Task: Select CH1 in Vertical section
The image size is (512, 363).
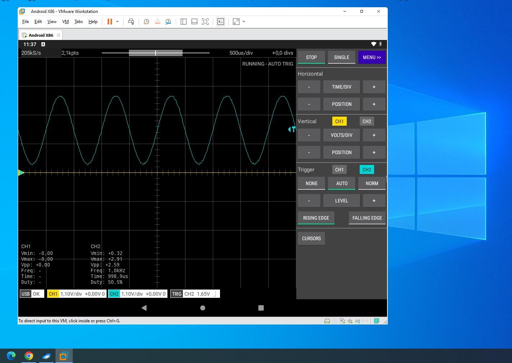Action: coord(339,121)
